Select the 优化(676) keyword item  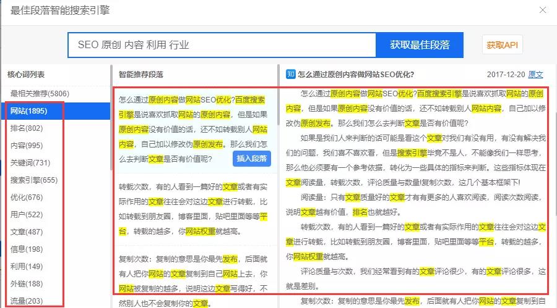tap(27, 198)
